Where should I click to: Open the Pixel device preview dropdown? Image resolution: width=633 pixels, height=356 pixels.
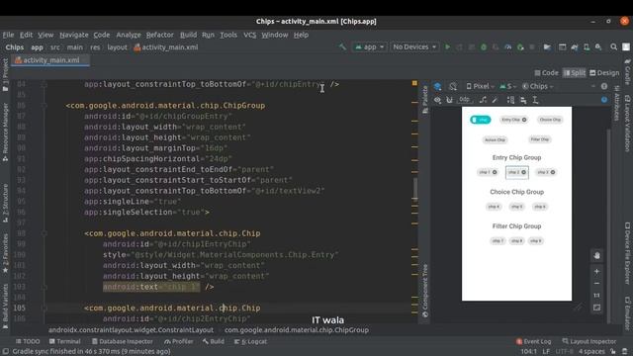(x=480, y=86)
